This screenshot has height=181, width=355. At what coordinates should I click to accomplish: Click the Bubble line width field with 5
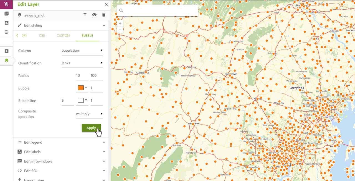coord(68,101)
